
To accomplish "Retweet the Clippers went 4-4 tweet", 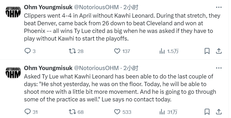I will [x=76, y=51].
